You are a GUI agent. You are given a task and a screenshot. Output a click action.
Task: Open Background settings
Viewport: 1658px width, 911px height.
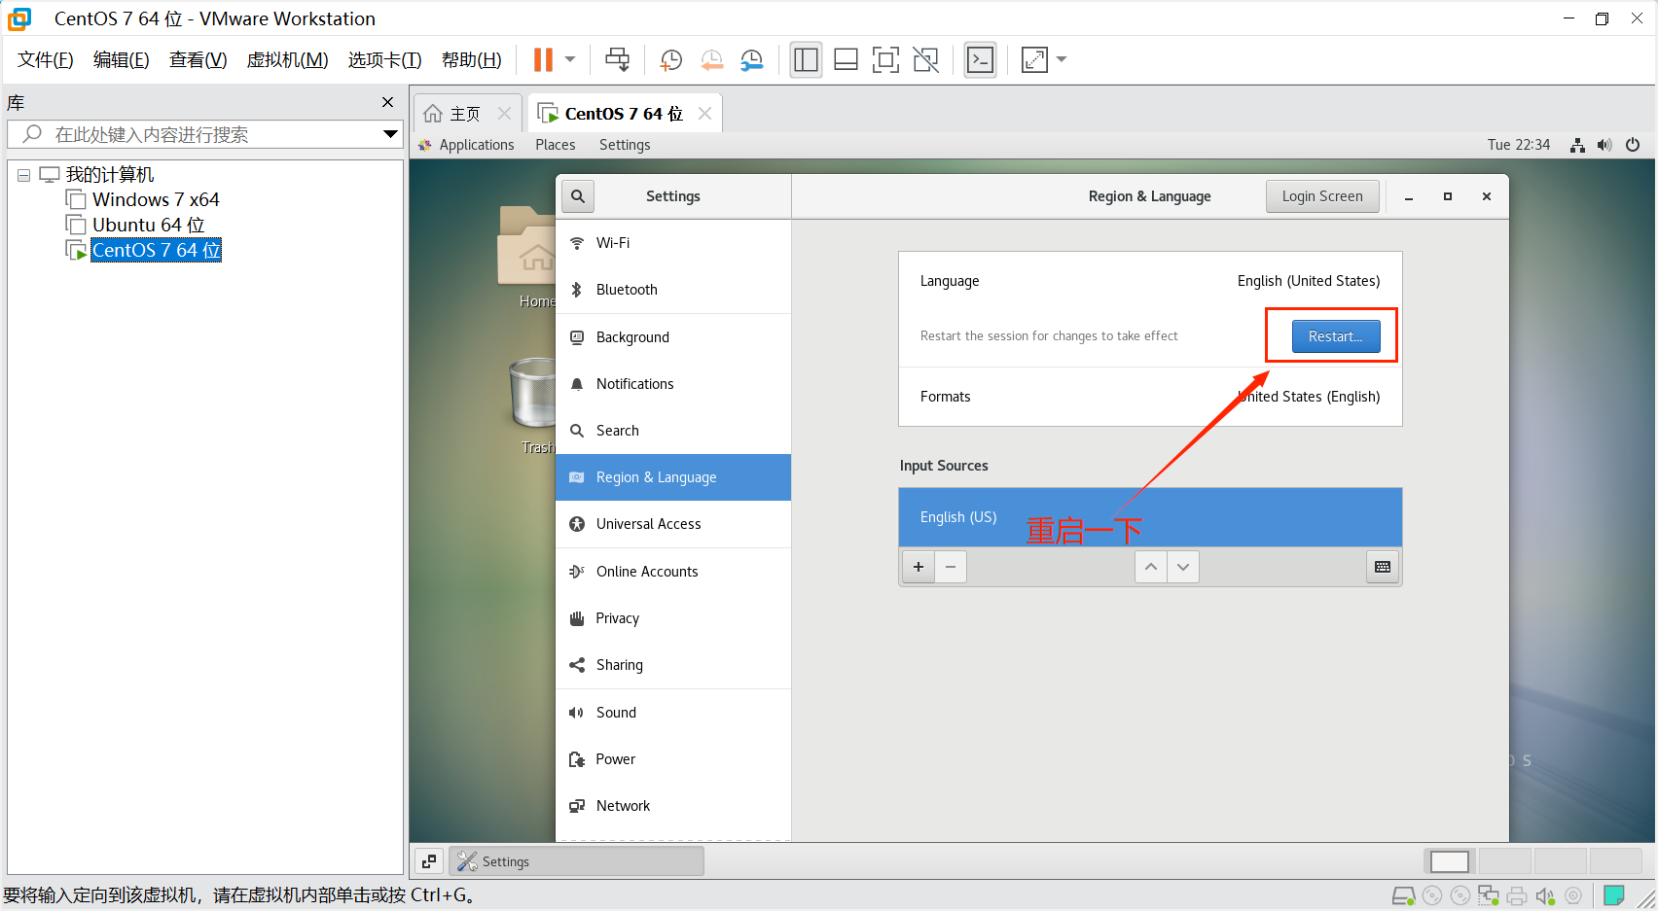(673, 337)
